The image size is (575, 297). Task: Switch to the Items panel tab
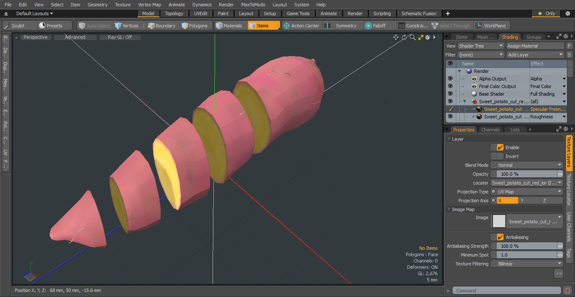(x=461, y=37)
